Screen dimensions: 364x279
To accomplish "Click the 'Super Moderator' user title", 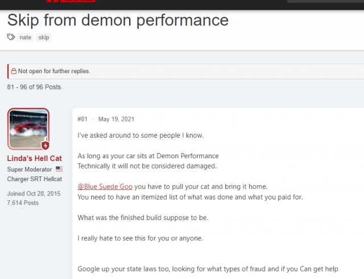I will tap(30, 170).
